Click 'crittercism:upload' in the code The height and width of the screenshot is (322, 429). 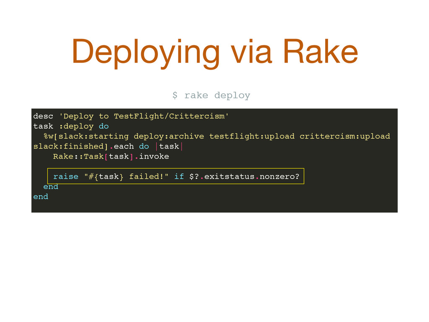click(x=345, y=136)
